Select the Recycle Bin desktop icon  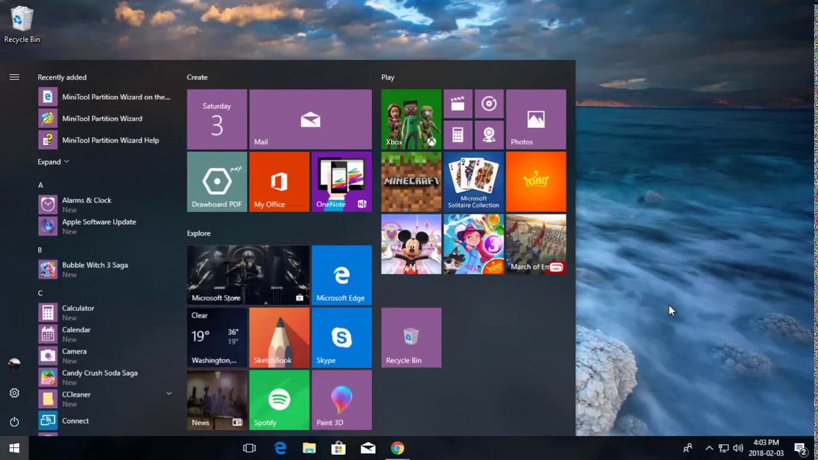pos(22,25)
